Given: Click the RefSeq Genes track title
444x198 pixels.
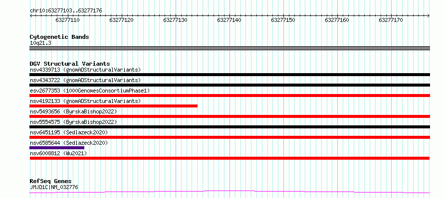Looking at the screenshot, I should (51, 182).
